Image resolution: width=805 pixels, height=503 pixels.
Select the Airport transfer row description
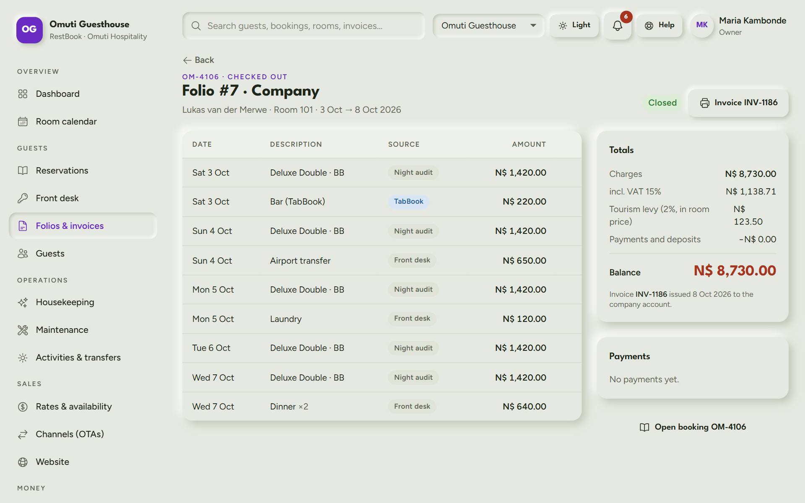coord(300,261)
